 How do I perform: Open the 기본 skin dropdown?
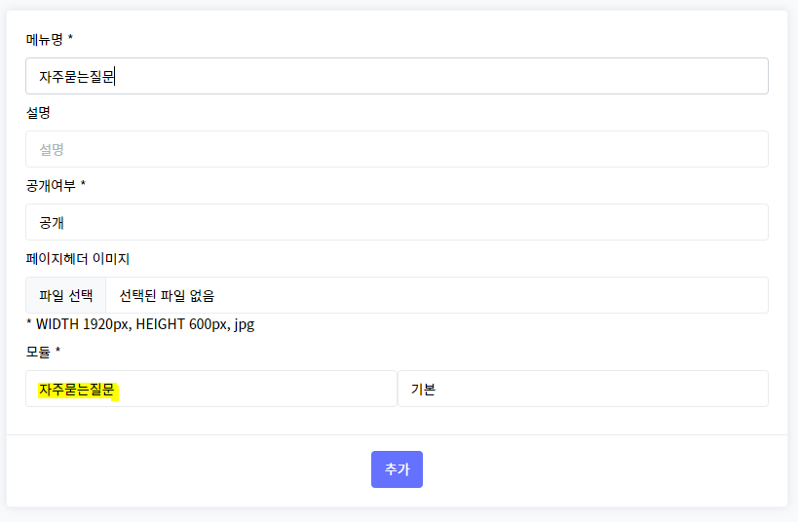[x=583, y=389]
